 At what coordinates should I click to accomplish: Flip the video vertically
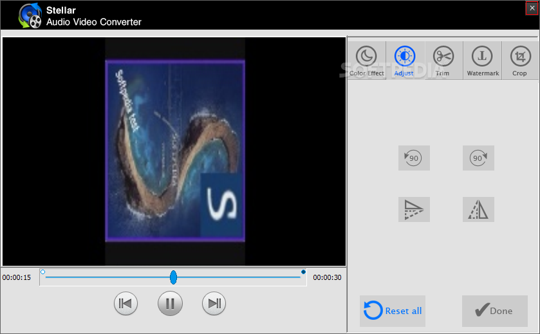pos(414,209)
